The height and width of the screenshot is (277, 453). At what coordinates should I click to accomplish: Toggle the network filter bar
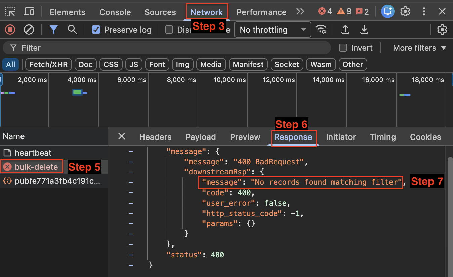(x=54, y=30)
